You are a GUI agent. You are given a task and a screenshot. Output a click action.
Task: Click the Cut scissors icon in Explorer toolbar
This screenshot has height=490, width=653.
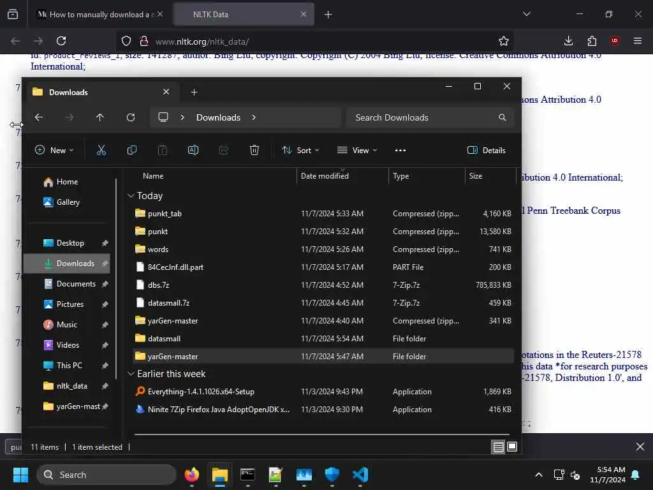coord(101,150)
